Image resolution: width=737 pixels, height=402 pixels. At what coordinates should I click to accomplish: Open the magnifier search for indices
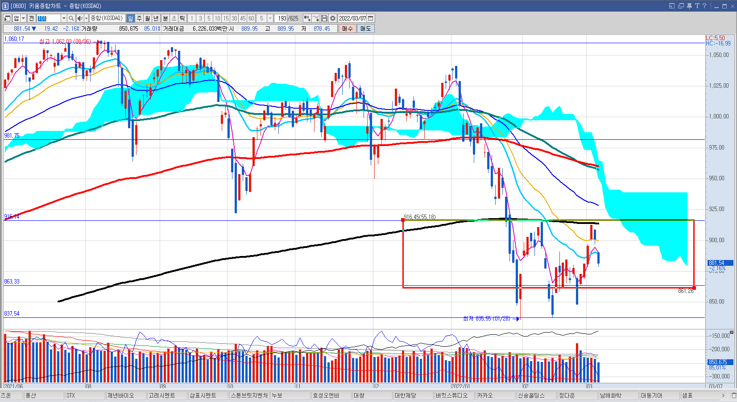[x=71, y=18]
